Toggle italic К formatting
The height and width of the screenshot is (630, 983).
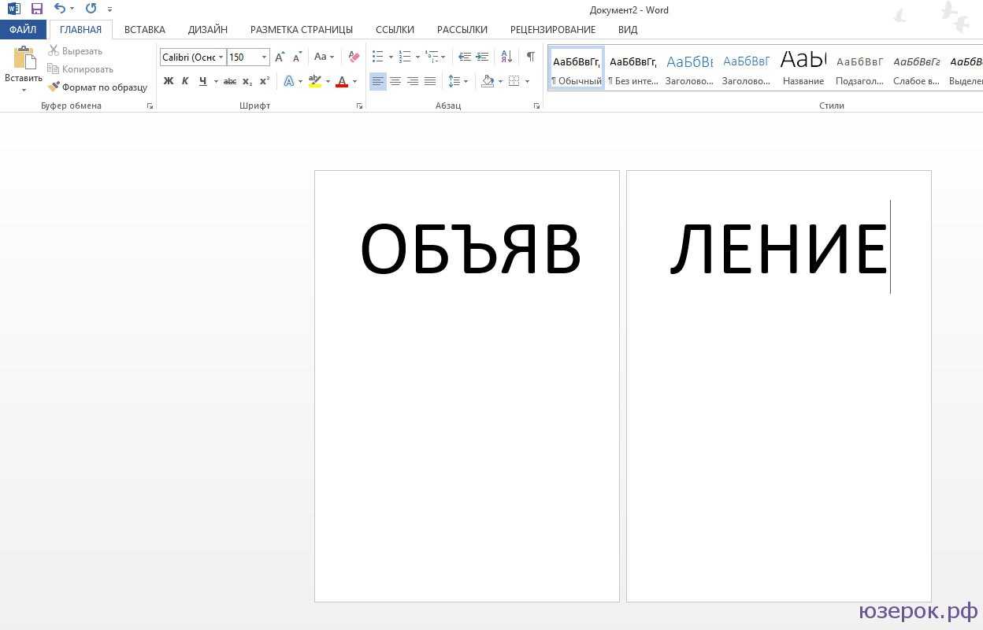click(x=185, y=81)
